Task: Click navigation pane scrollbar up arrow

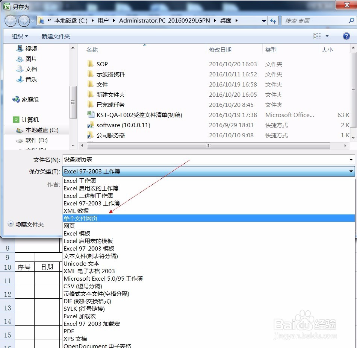Action: pos(73,48)
